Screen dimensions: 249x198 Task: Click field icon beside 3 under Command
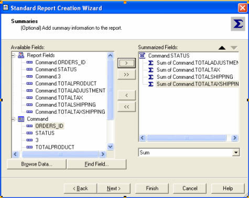[x=29, y=140]
